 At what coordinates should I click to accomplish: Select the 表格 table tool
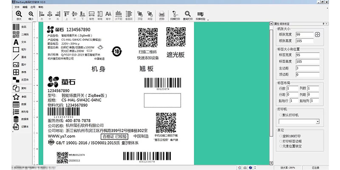(x=20, y=72)
